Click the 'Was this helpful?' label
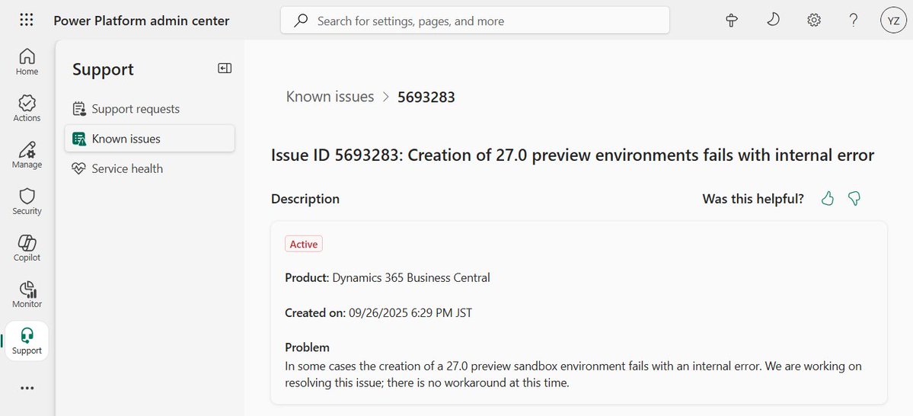 (753, 199)
